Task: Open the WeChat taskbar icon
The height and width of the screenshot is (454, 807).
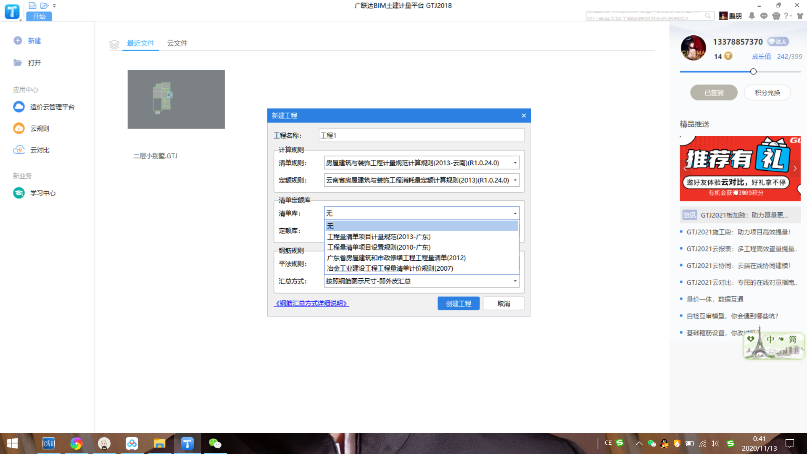Action: 215,443
